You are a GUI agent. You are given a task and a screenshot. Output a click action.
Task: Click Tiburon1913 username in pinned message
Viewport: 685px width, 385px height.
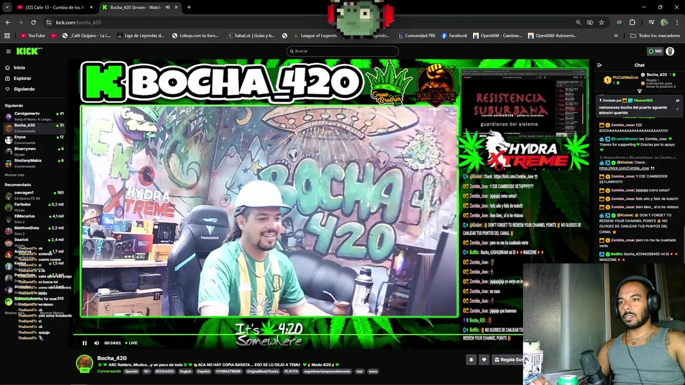[643, 101]
